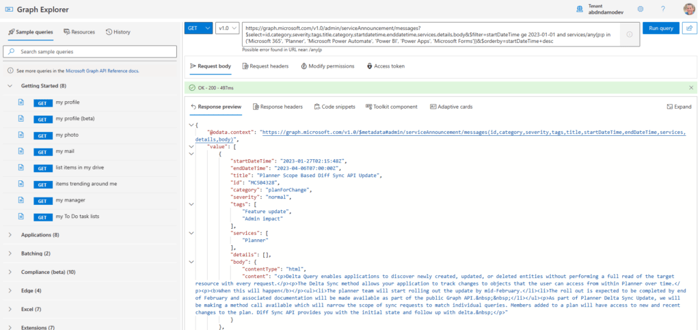Expand the Batching (2) category
700x330 pixels.
[x=10, y=253]
